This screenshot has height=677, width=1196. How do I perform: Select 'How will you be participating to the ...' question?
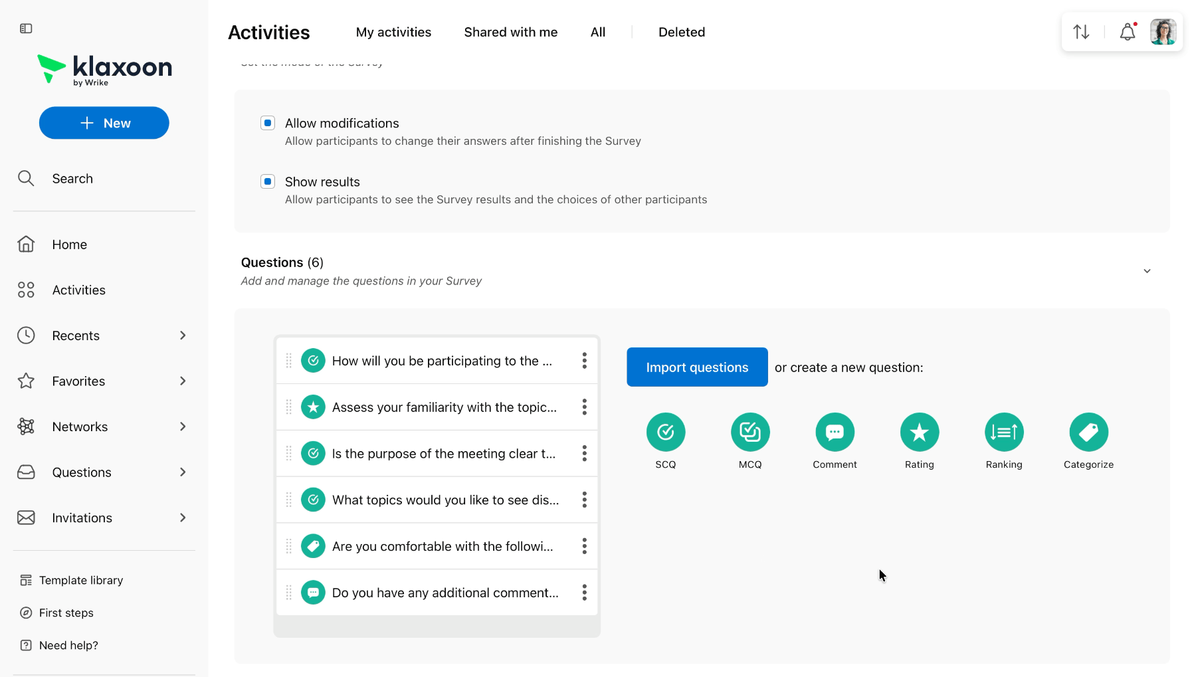pos(437,361)
